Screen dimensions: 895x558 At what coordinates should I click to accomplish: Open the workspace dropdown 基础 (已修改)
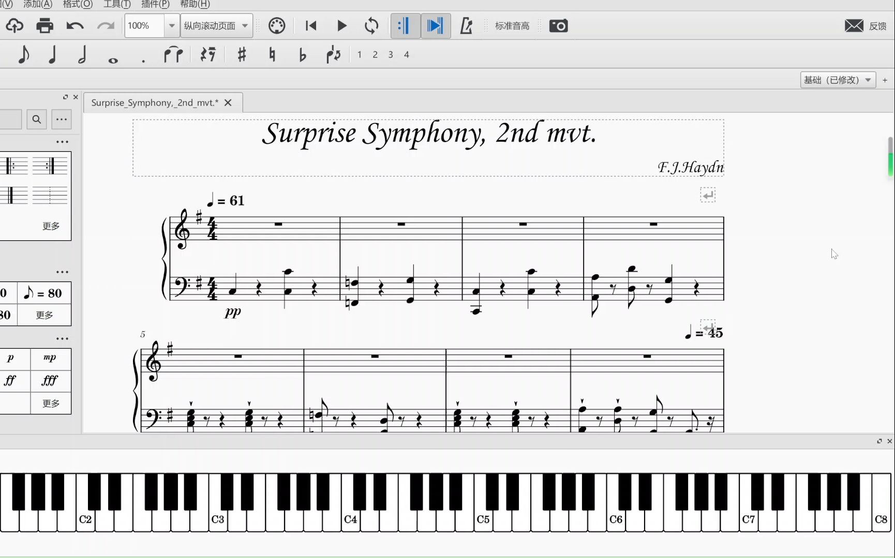(x=838, y=80)
